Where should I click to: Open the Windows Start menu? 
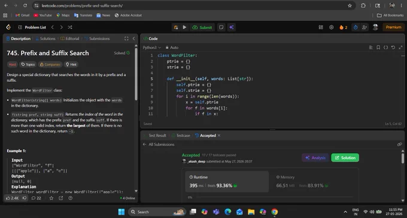point(122,212)
